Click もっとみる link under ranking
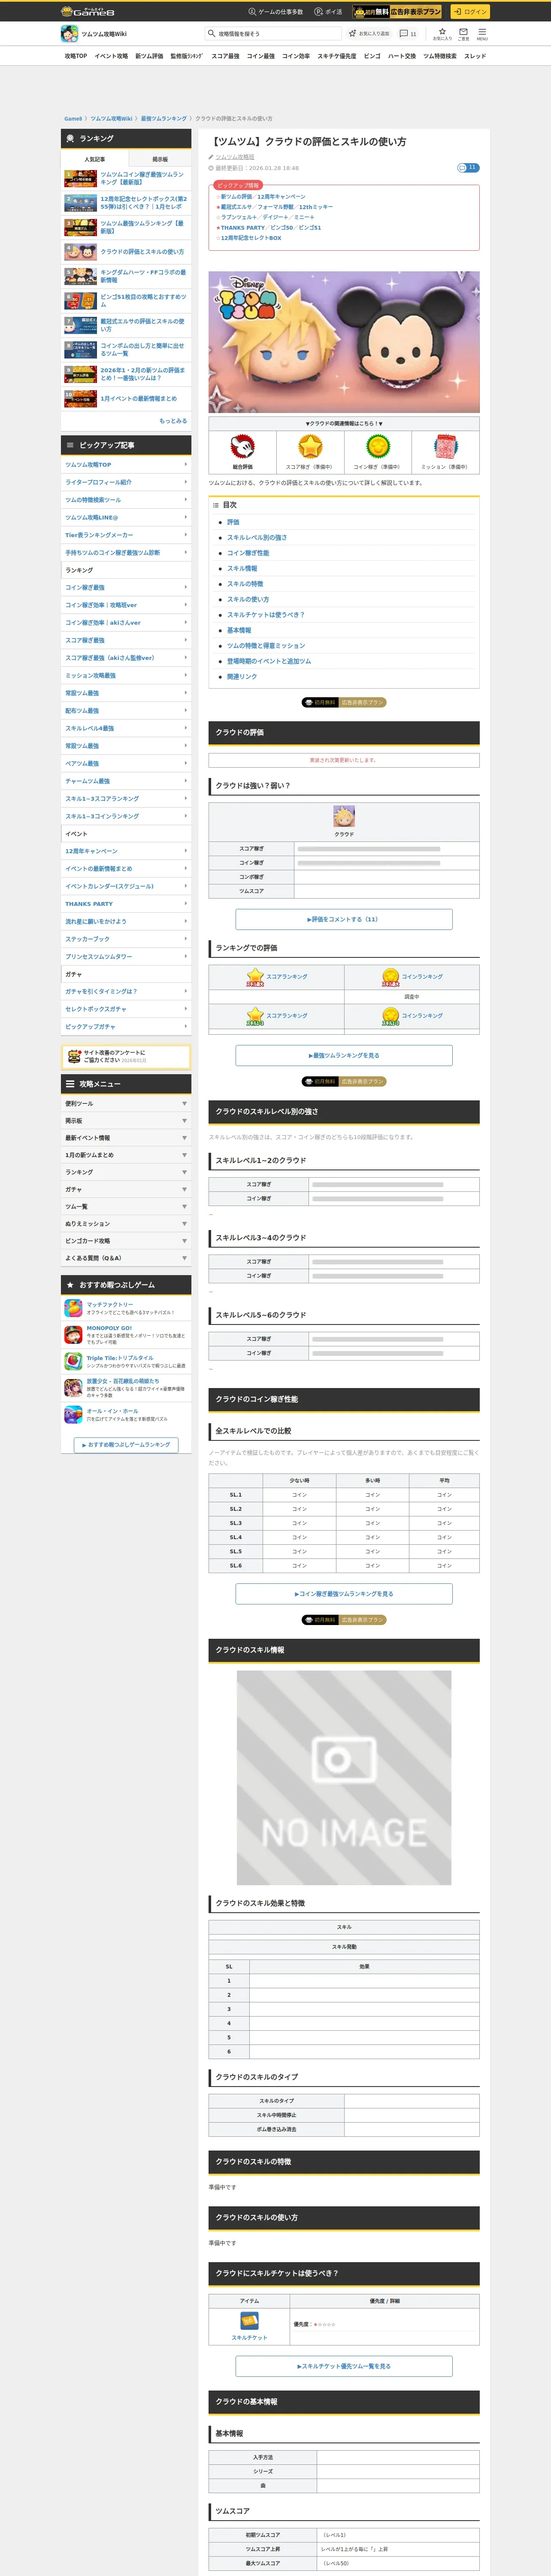The height and width of the screenshot is (2576, 551). coord(173,421)
